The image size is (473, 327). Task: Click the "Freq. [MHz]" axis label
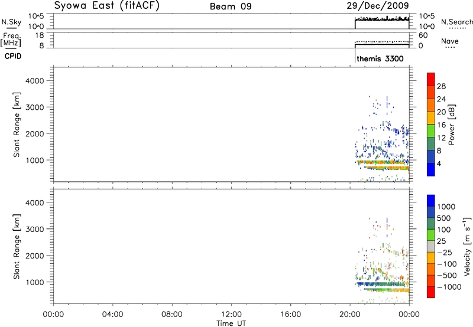pos(11,40)
